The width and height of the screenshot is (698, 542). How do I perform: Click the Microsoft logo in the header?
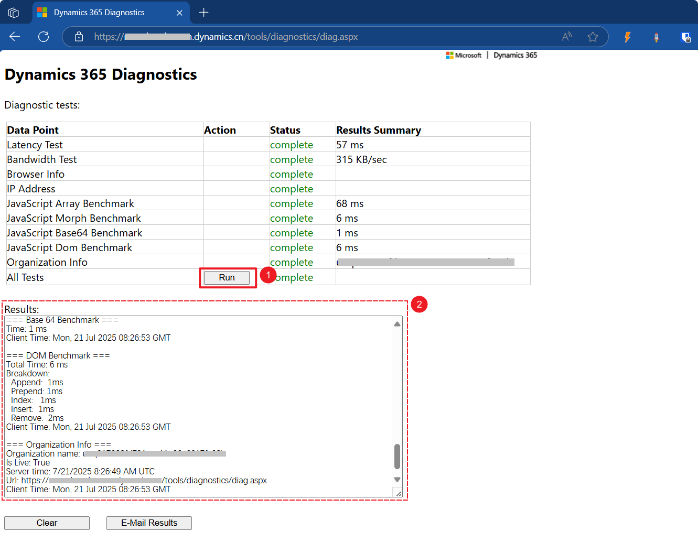point(464,55)
